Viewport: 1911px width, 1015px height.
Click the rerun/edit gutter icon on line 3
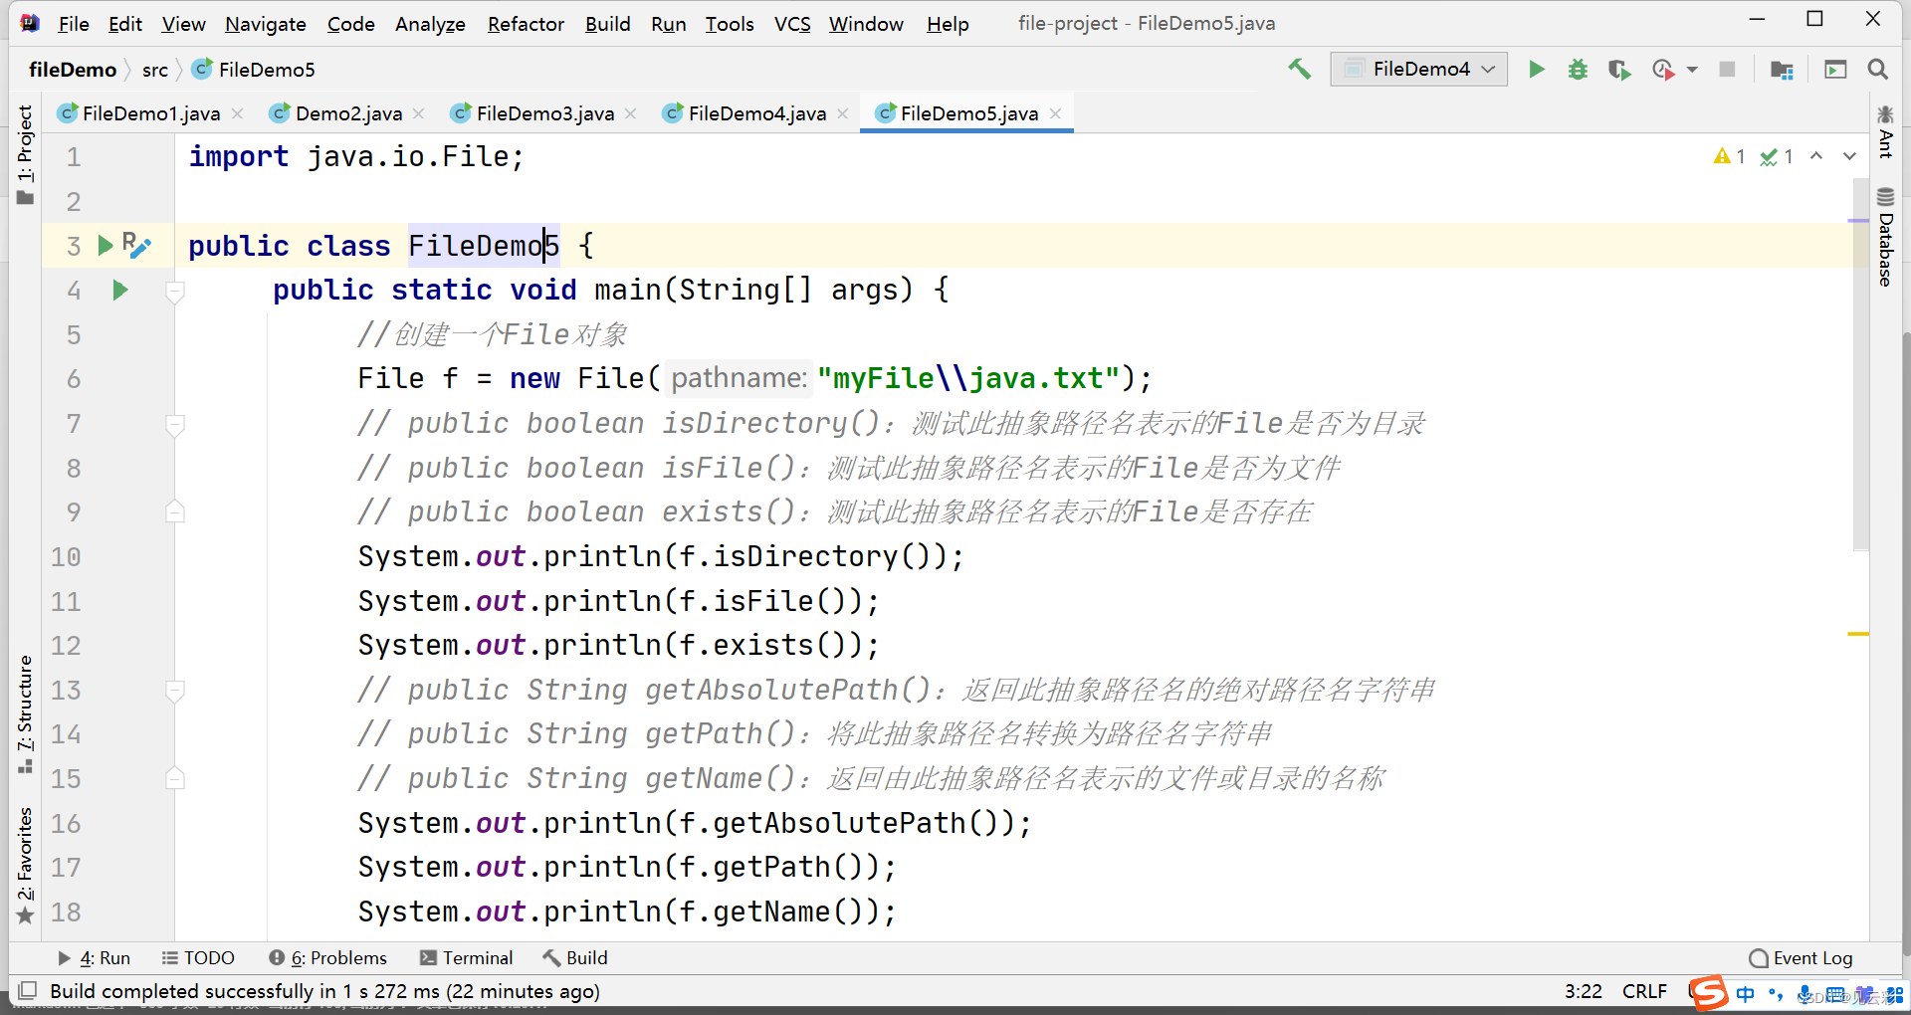pos(136,245)
